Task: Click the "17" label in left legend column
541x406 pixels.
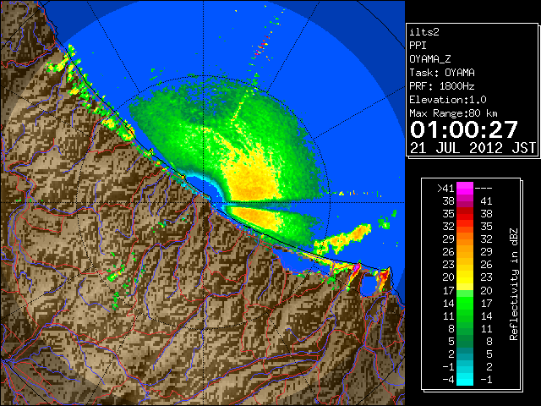Action: point(449,290)
